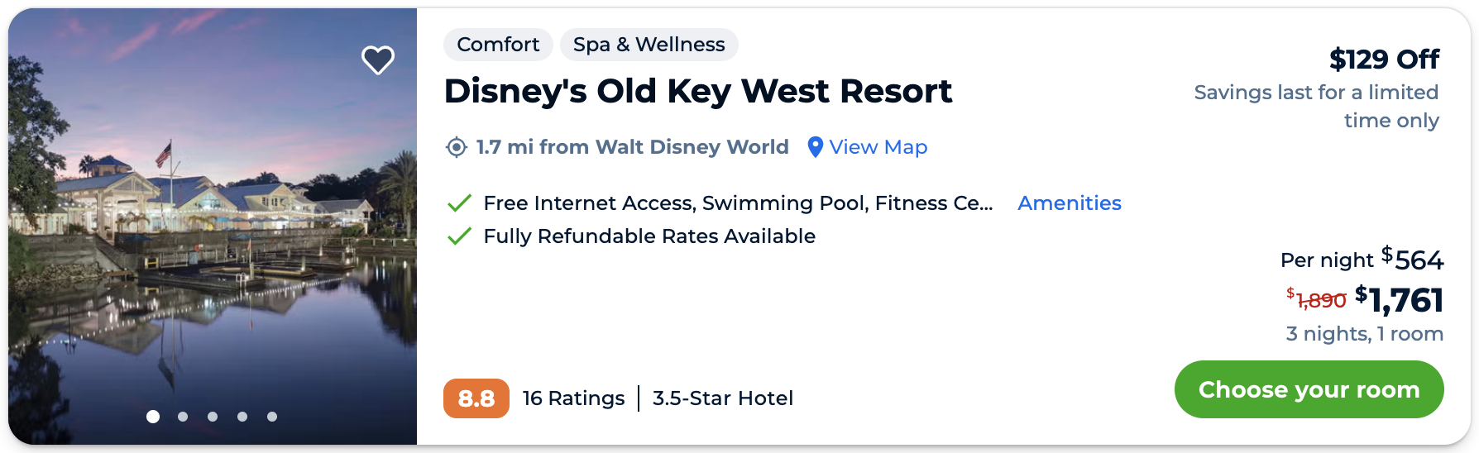Click the checkmark beside Free Internet Access
This screenshot has height=453, width=1479.
459,203
